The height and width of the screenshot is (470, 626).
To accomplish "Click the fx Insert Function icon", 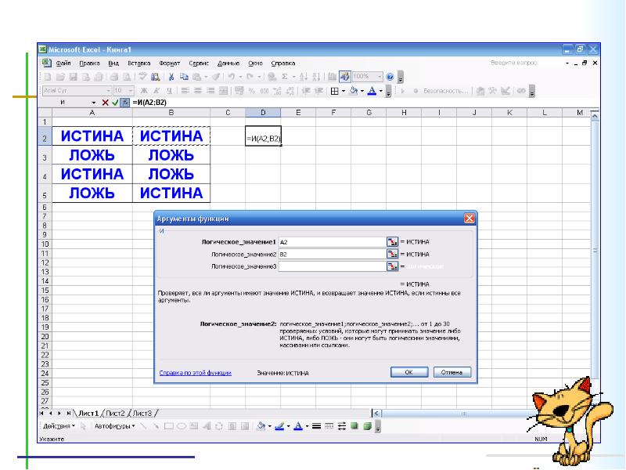I will [124, 103].
